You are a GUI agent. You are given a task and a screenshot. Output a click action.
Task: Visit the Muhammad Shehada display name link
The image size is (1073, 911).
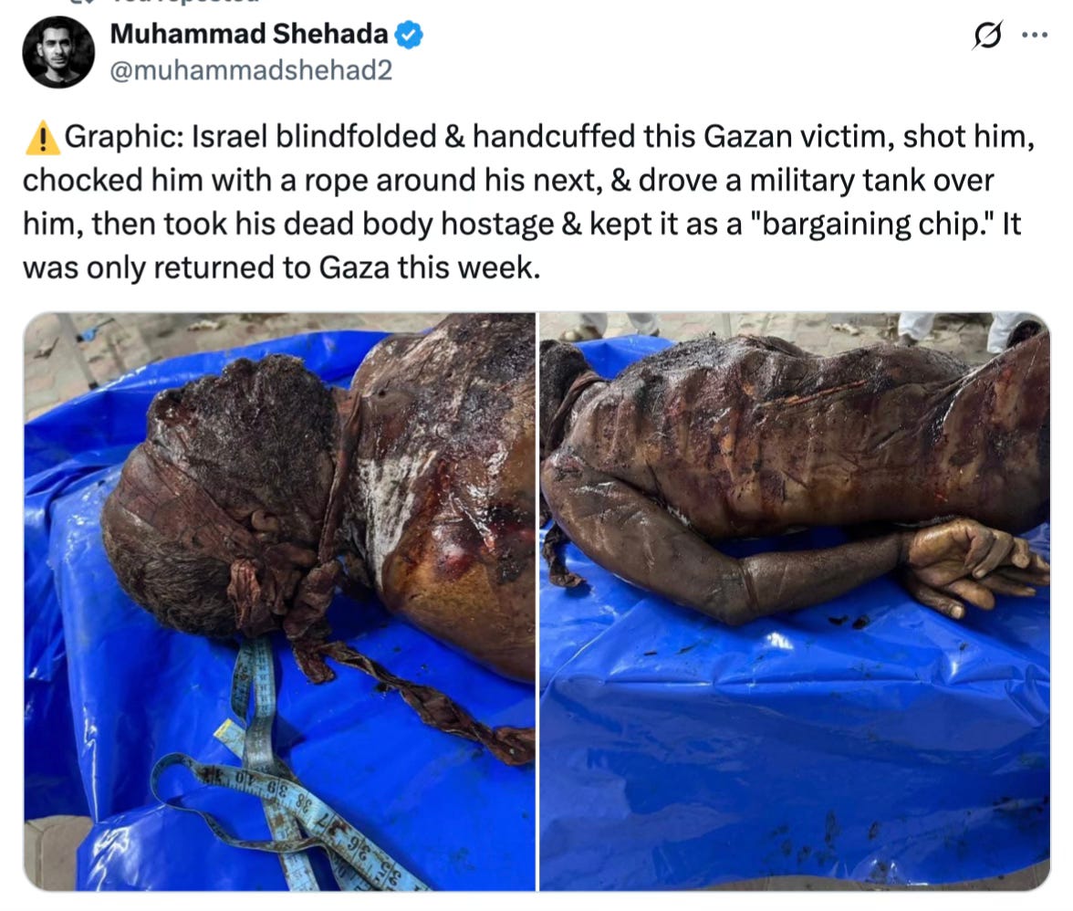pyautogui.click(x=249, y=34)
